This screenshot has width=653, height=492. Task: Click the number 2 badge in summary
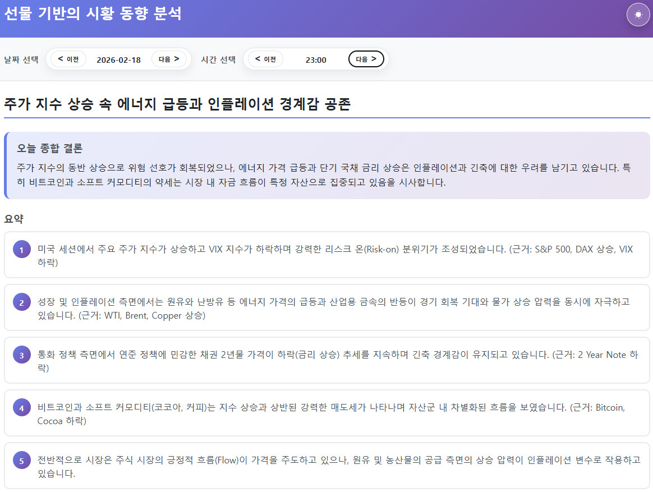(21, 303)
